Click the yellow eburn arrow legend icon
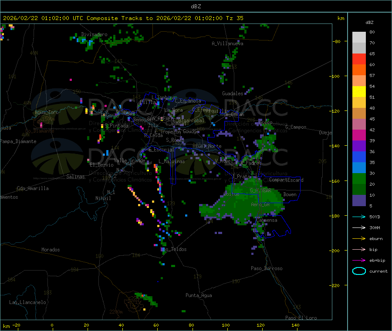Screen dimensions: 392x331 click(359, 239)
